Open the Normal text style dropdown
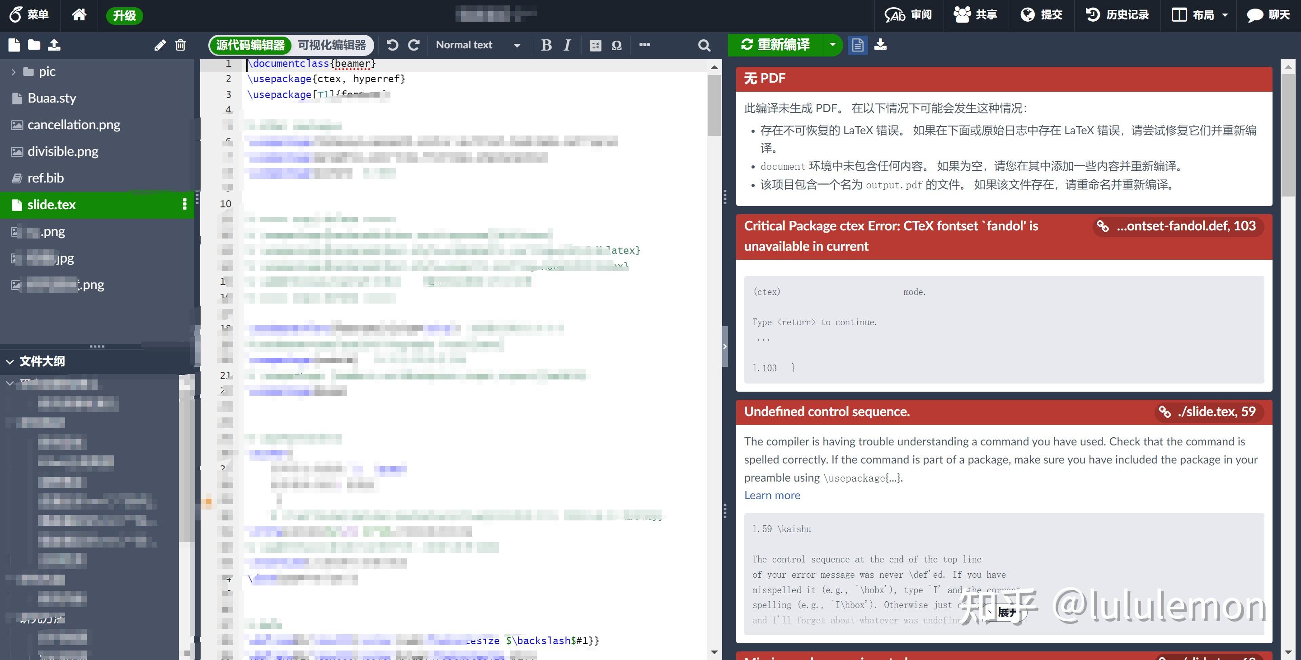Screen dimensions: 1301x660 pos(477,45)
